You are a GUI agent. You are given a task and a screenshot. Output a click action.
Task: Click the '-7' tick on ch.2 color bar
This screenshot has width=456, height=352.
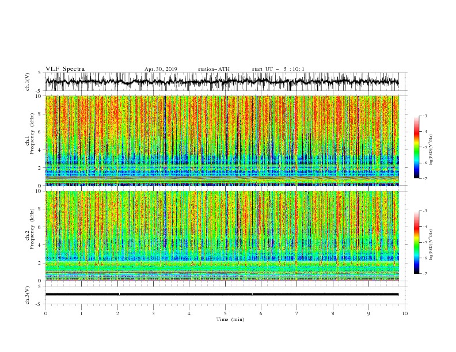click(x=424, y=274)
